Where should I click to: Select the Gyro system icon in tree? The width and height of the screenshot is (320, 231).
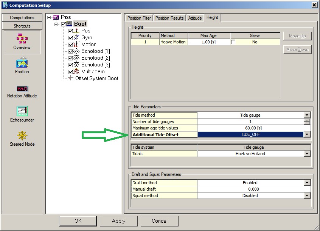77,38
